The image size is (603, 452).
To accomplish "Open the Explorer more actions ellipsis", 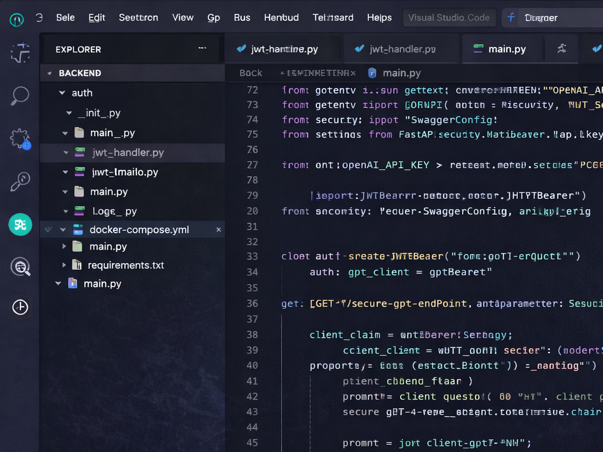I will (x=202, y=48).
